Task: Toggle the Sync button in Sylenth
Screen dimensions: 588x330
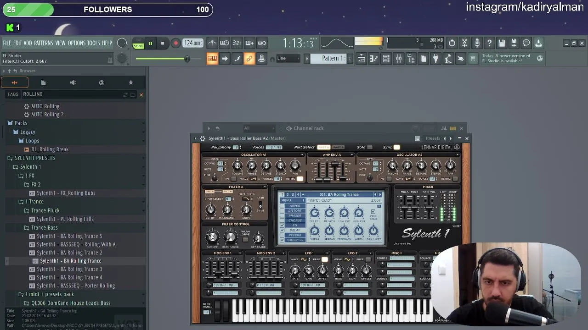Action: pyautogui.click(x=397, y=148)
